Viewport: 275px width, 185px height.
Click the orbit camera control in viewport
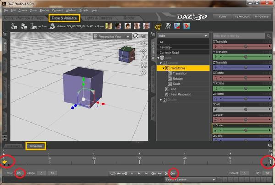(143, 43)
